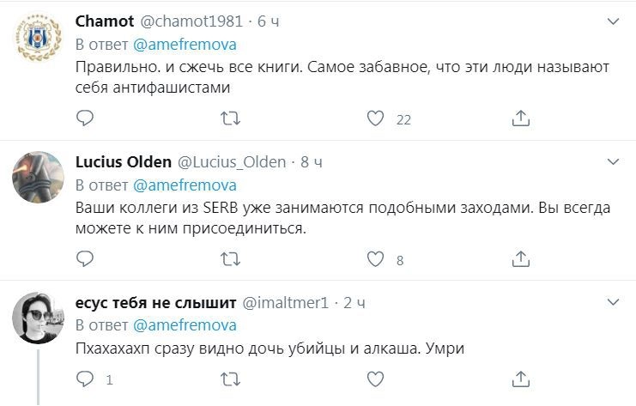
Task: Reply to Chamot's tweet
Action: (x=84, y=118)
